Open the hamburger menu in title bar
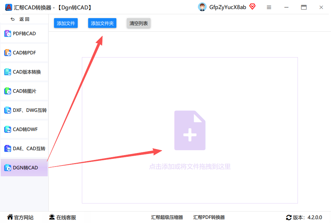Screen dimensions: 331x223 (x=269, y=7)
